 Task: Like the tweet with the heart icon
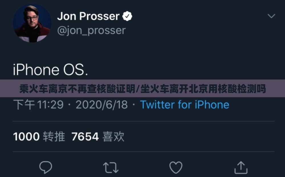tap(176, 167)
